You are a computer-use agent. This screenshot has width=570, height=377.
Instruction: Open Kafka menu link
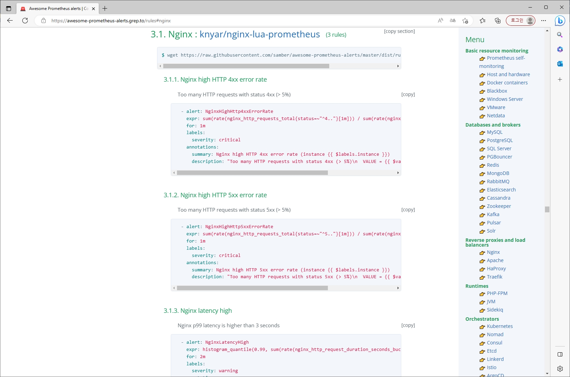tap(493, 214)
